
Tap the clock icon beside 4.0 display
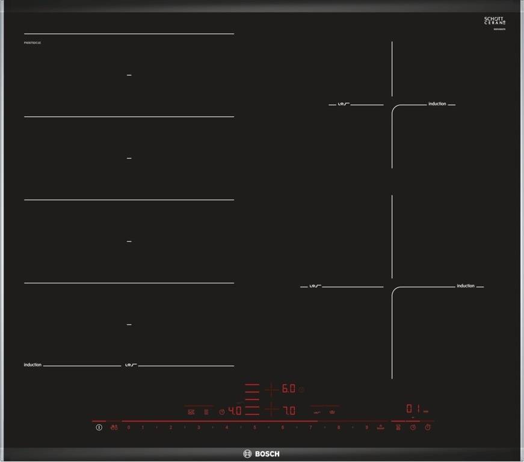(222, 412)
